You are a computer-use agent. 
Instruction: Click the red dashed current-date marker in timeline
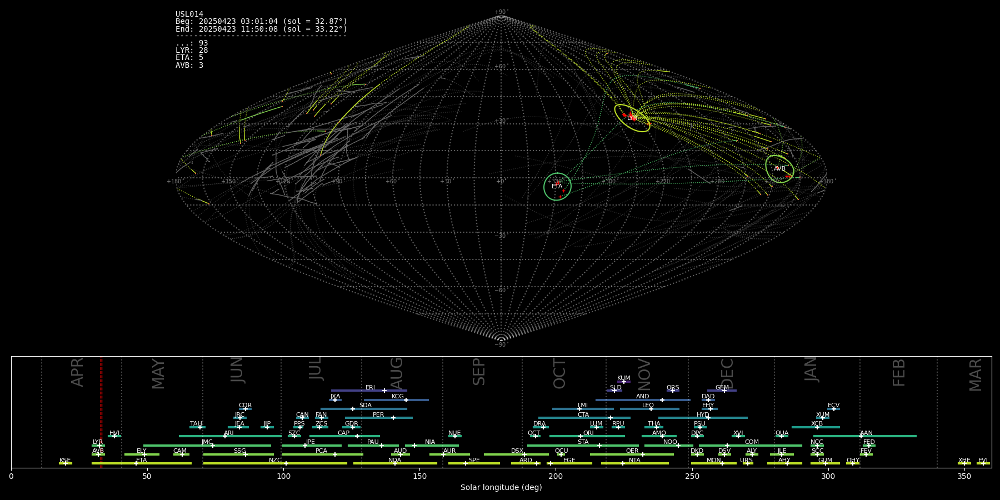pyautogui.click(x=101, y=412)
